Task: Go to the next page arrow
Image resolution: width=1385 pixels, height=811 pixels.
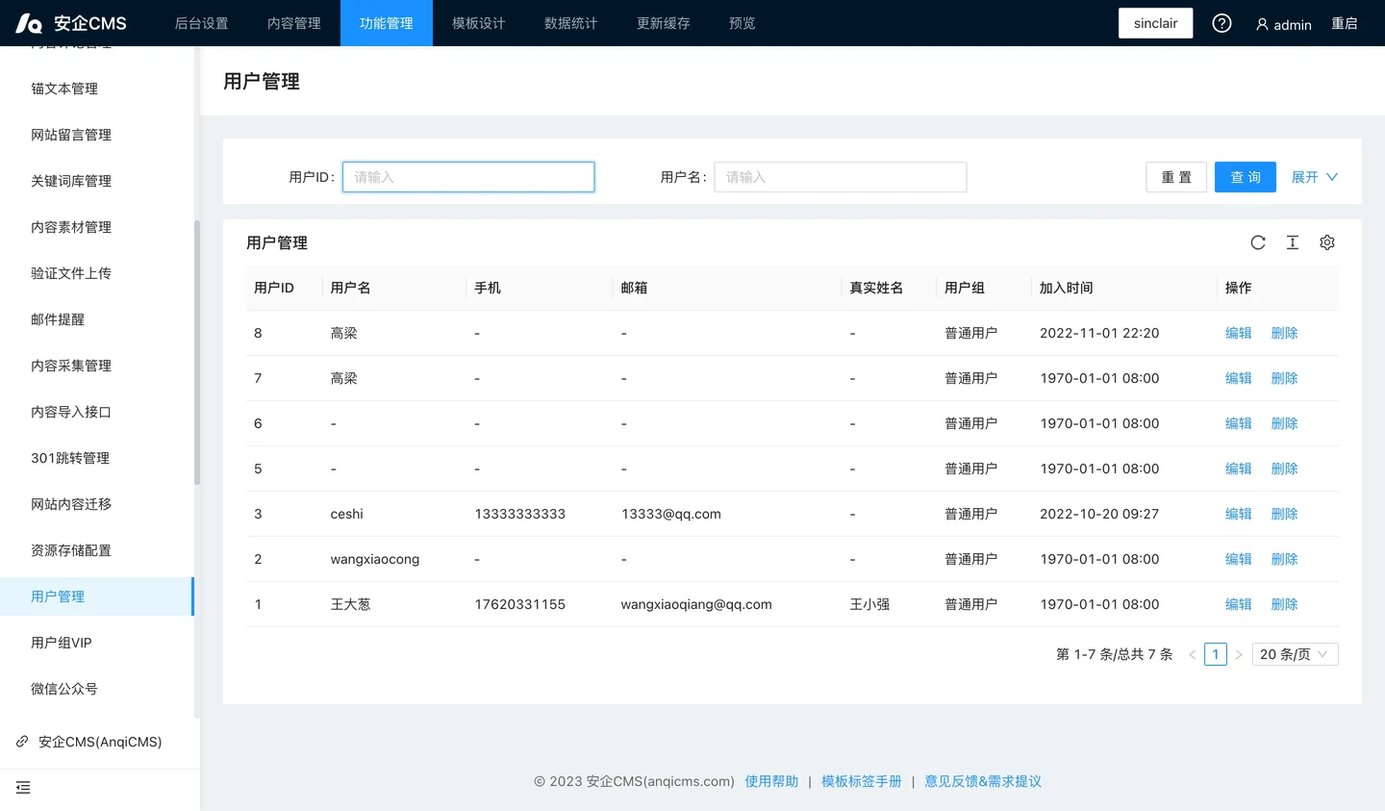Action: pyautogui.click(x=1239, y=654)
